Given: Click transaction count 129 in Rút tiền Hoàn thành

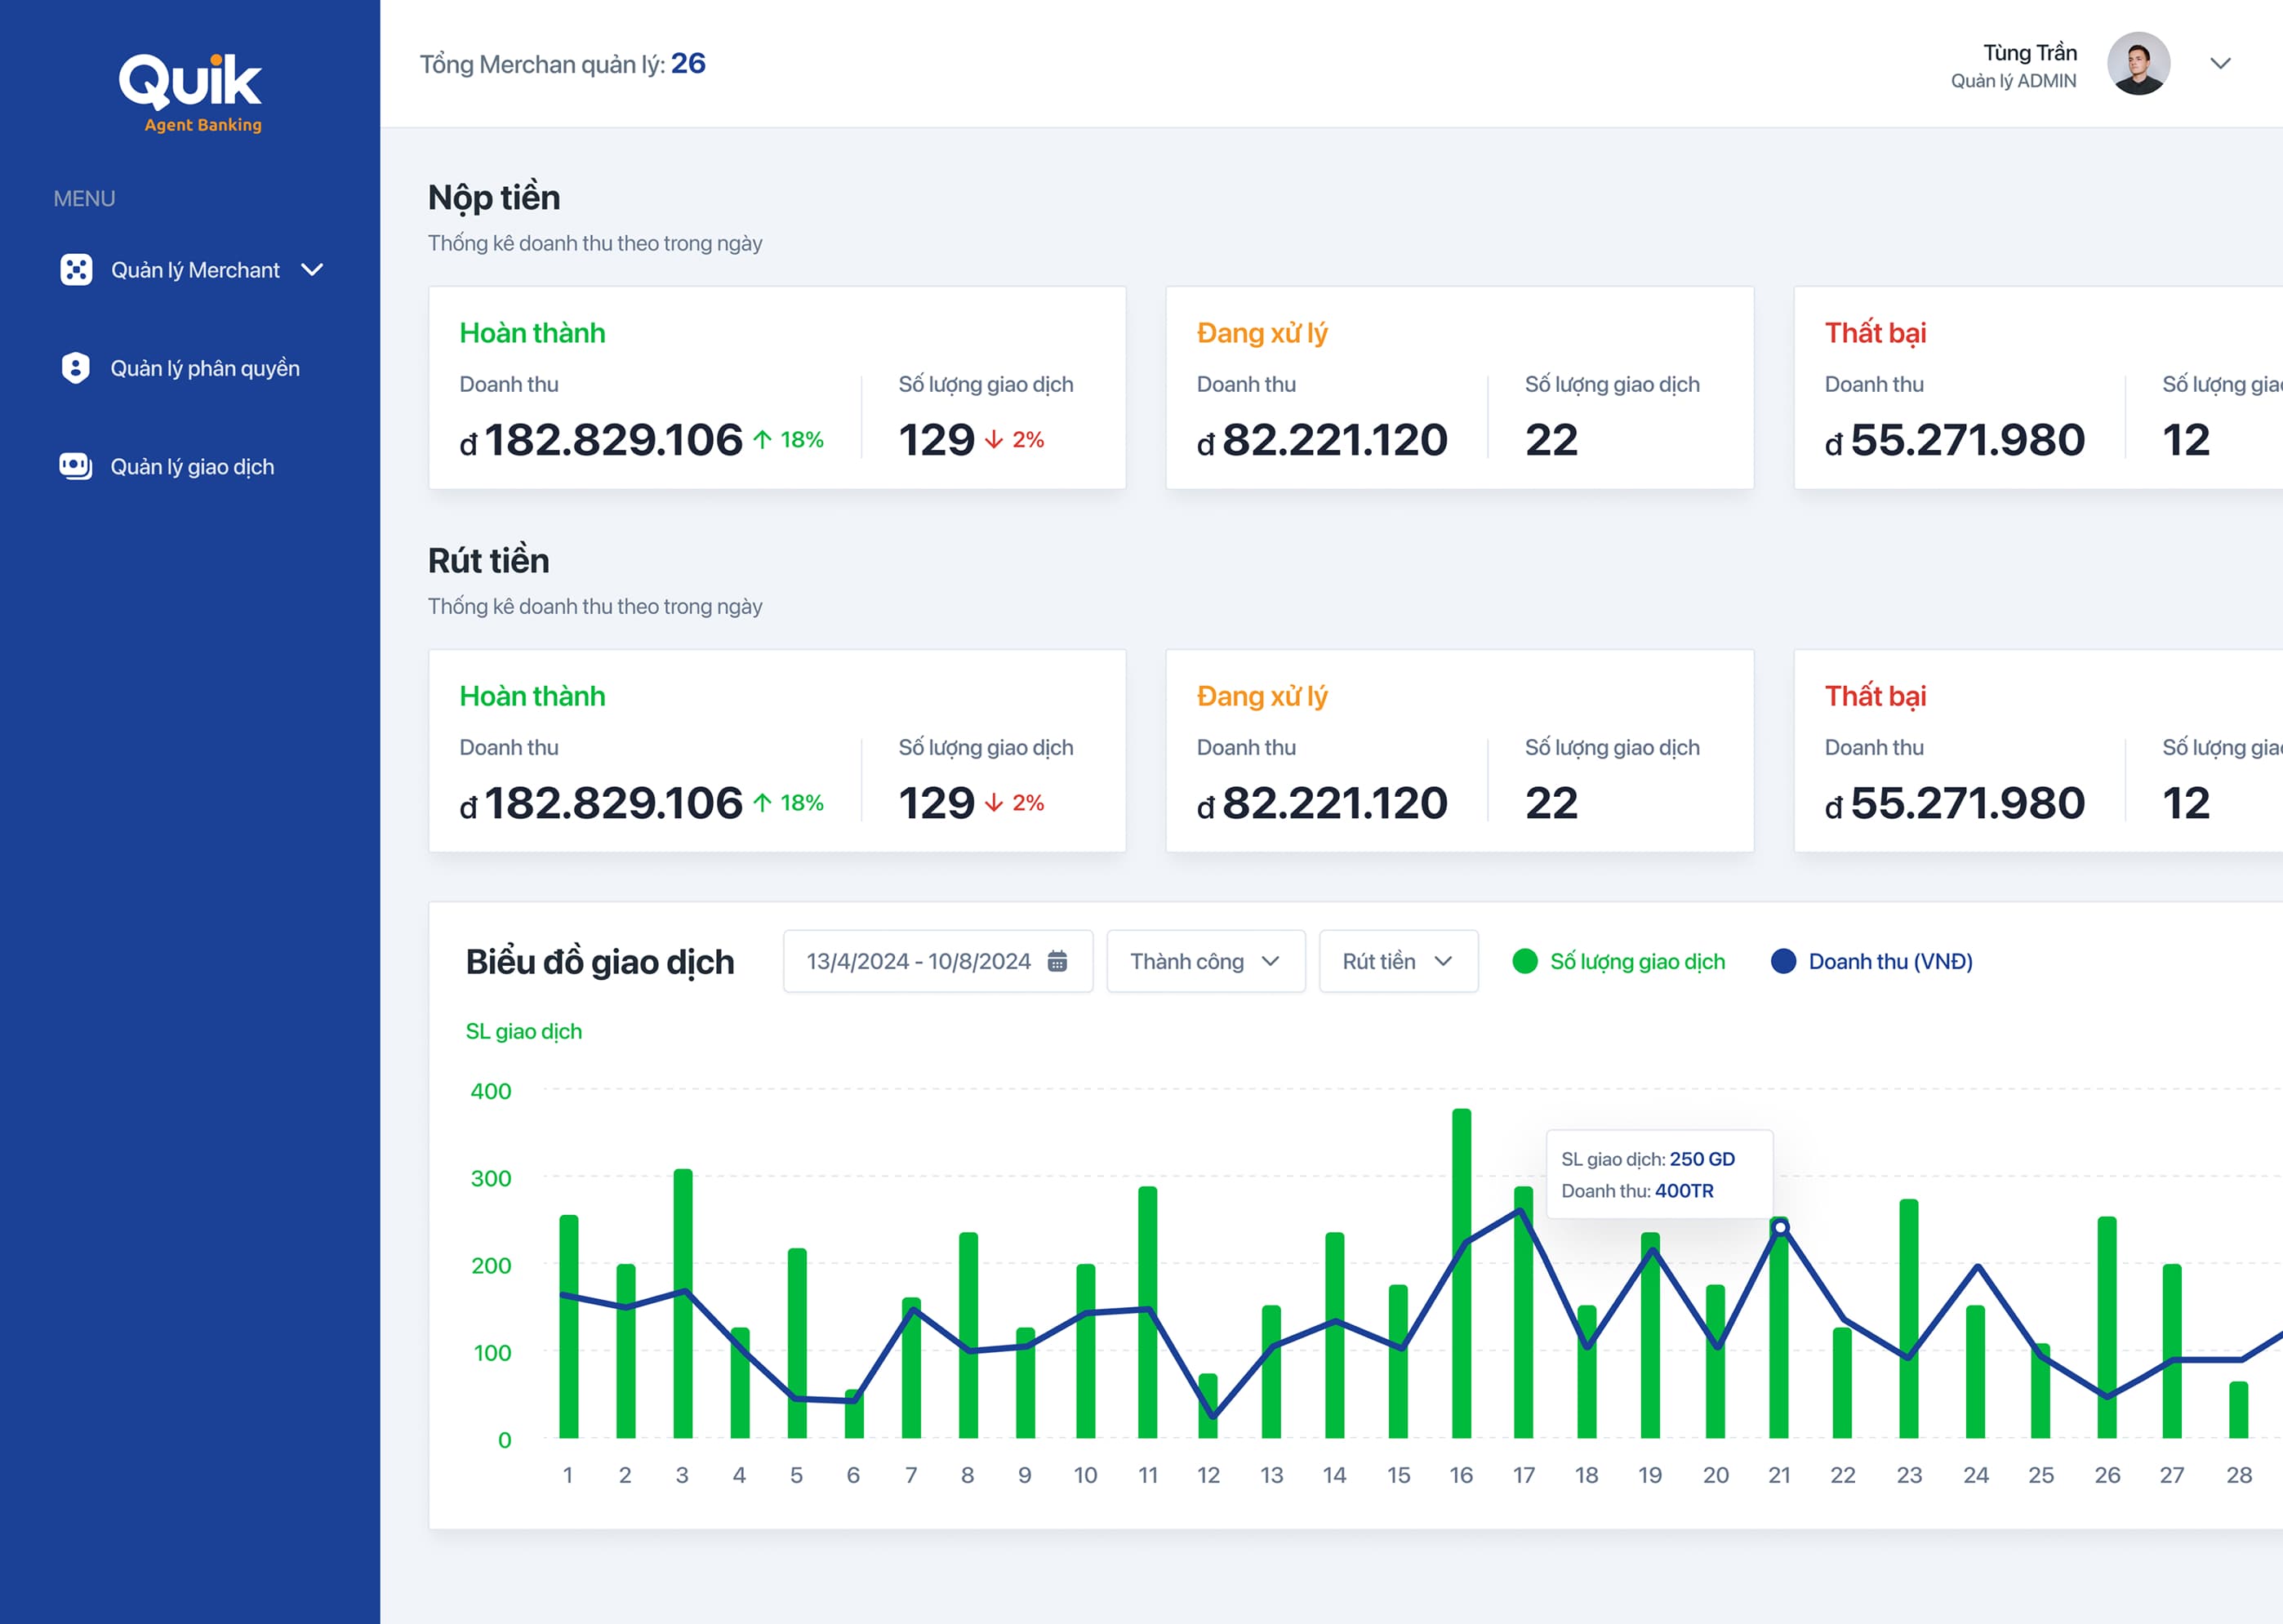Looking at the screenshot, I should [x=936, y=803].
